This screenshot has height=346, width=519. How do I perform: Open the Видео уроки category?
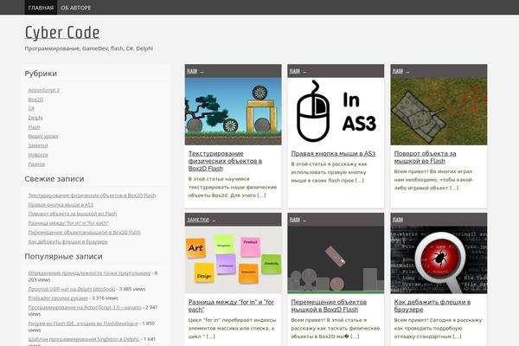(43, 136)
